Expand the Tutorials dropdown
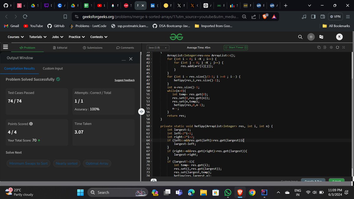354x199 pixels. click(x=38, y=37)
